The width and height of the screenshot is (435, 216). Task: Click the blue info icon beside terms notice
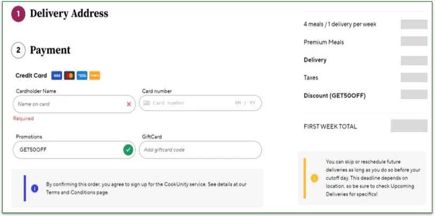pyautogui.click(x=35, y=189)
